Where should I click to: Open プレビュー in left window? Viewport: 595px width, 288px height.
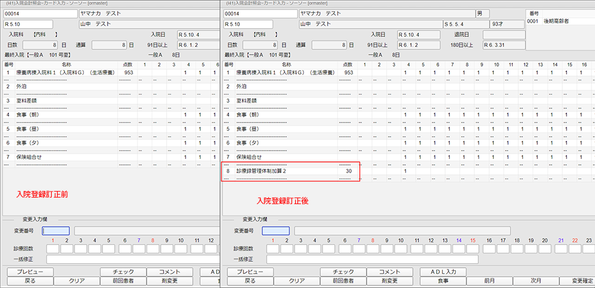[x=29, y=272]
